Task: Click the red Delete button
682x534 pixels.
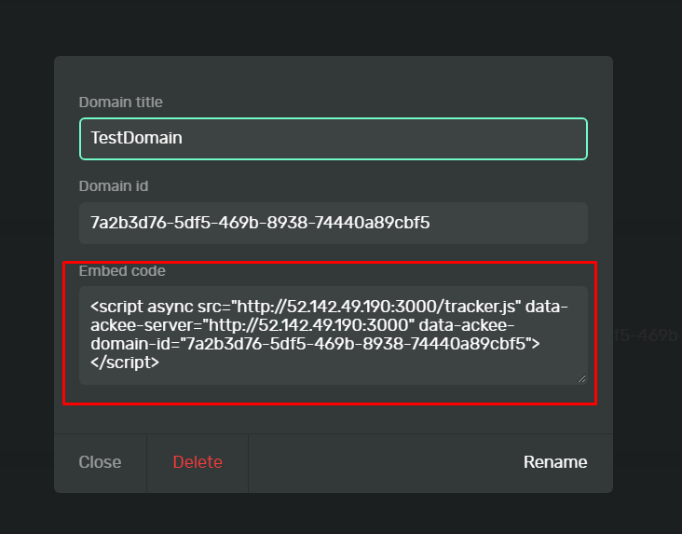Action: tap(198, 462)
